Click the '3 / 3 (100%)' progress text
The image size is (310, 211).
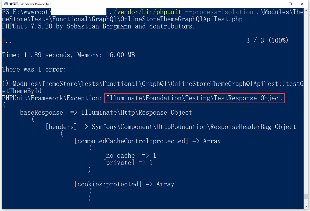click(x=267, y=41)
